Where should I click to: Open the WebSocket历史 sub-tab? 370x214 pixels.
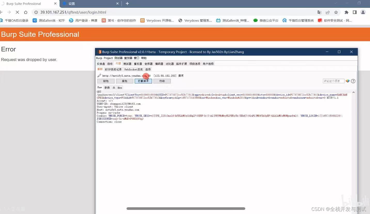tap(133, 70)
